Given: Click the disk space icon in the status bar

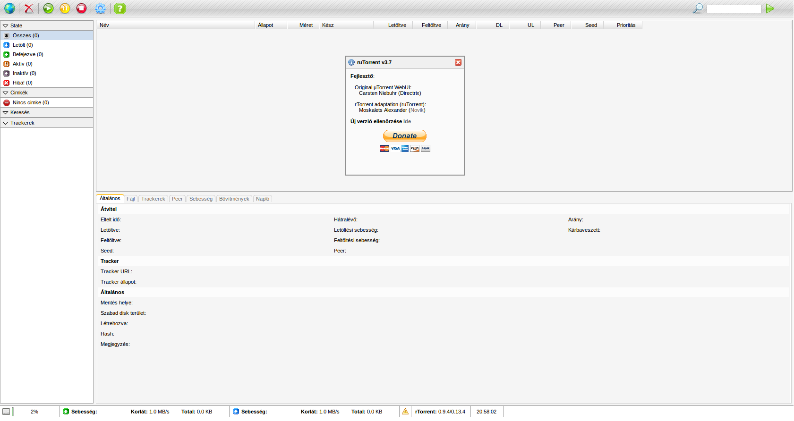Looking at the screenshot, I should pyautogui.click(x=6, y=412).
